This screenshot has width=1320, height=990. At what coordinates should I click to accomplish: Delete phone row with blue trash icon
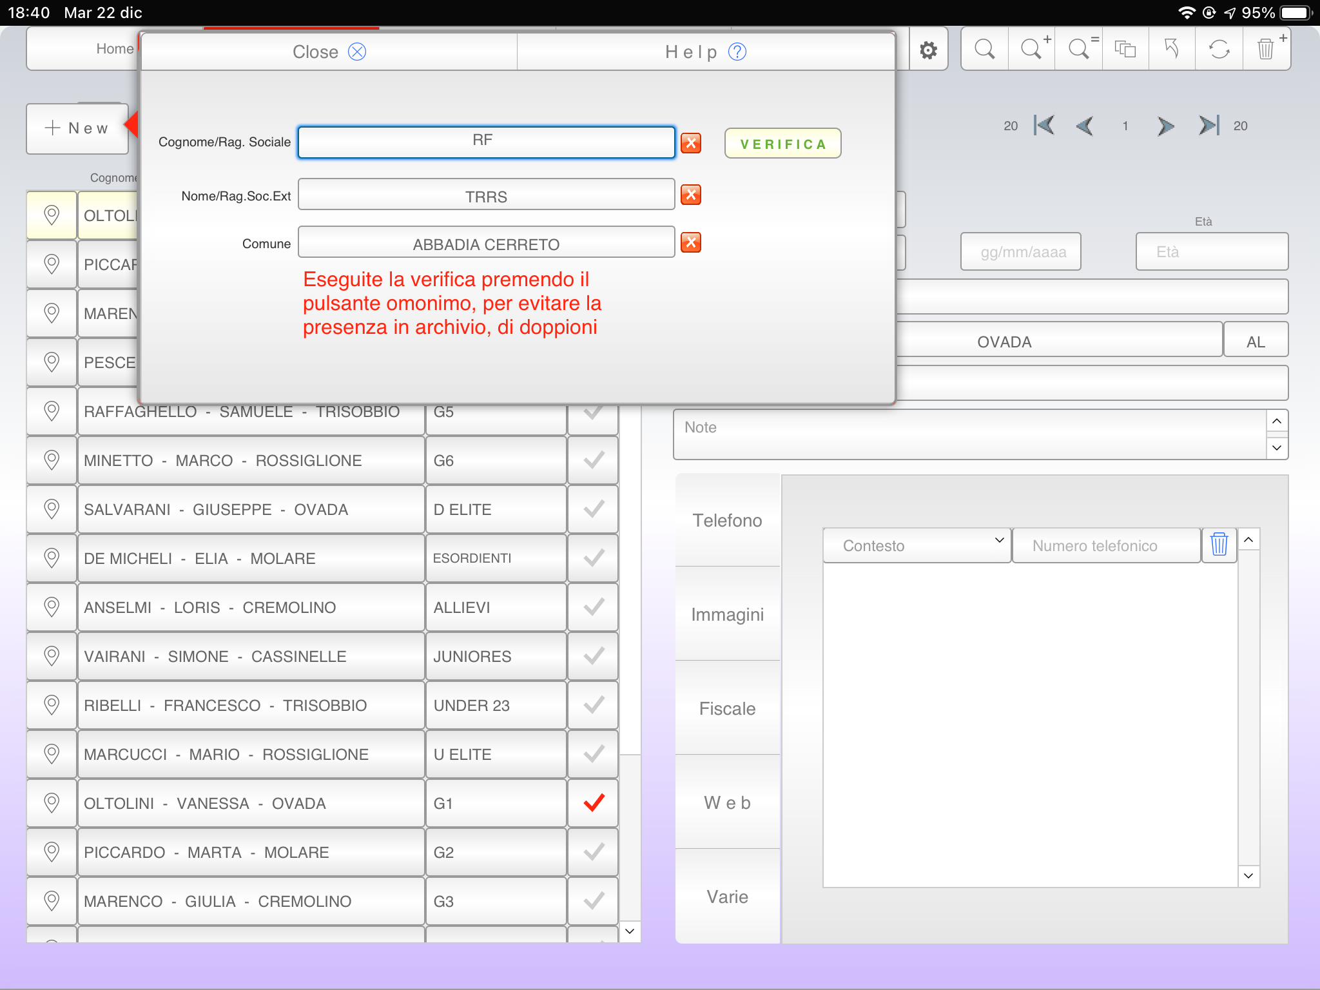click(x=1219, y=545)
